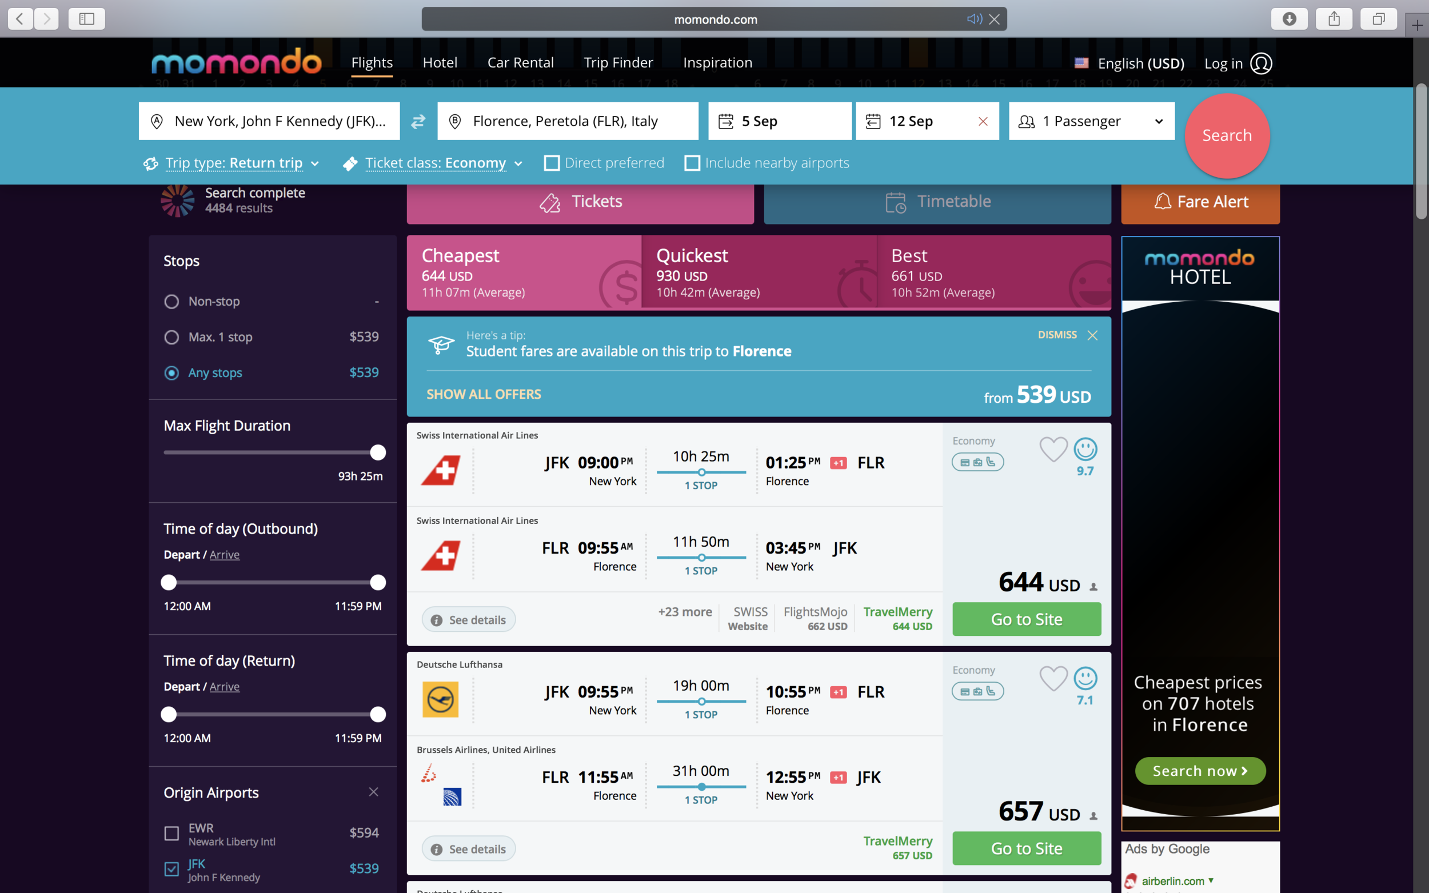The image size is (1429, 893).
Task: Open the Trip Finder nav item
Action: tap(618, 63)
